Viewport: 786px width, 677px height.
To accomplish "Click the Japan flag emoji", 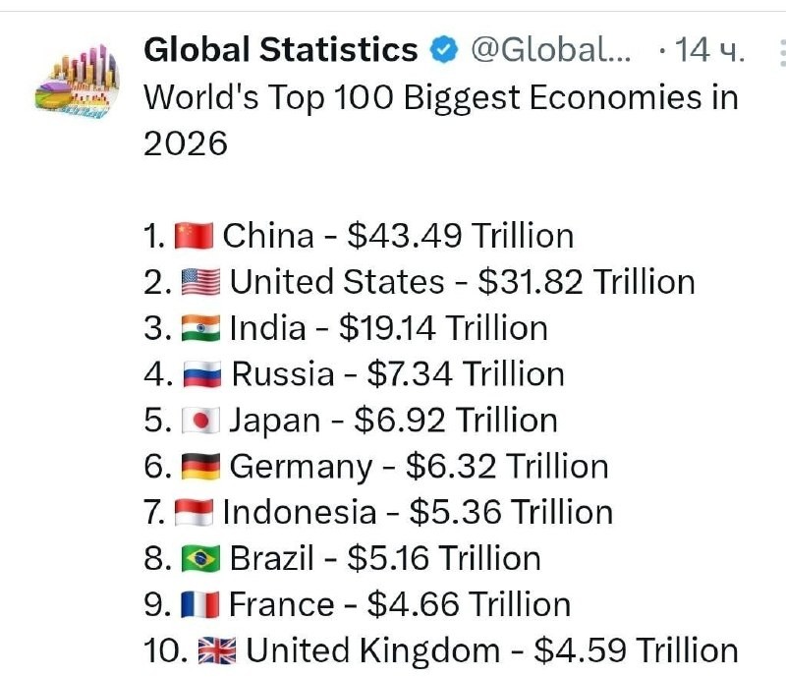I will pyautogui.click(x=200, y=421).
